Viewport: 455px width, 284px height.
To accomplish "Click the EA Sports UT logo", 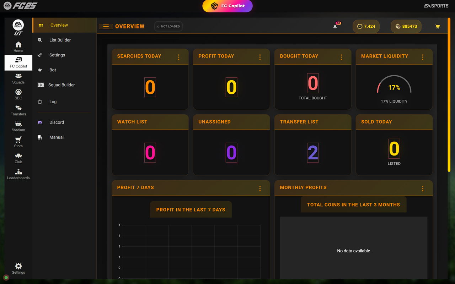I will pyautogui.click(x=18, y=27).
